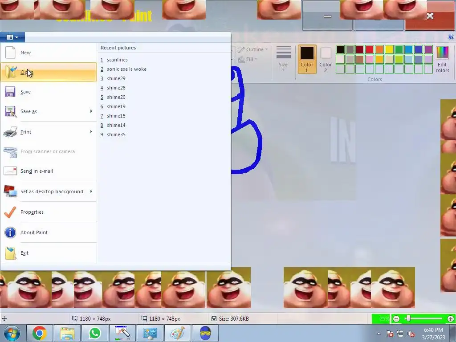The height and width of the screenshot is (342, 456).
Task: Select Open in the file menu
Action: pos(48,72)
